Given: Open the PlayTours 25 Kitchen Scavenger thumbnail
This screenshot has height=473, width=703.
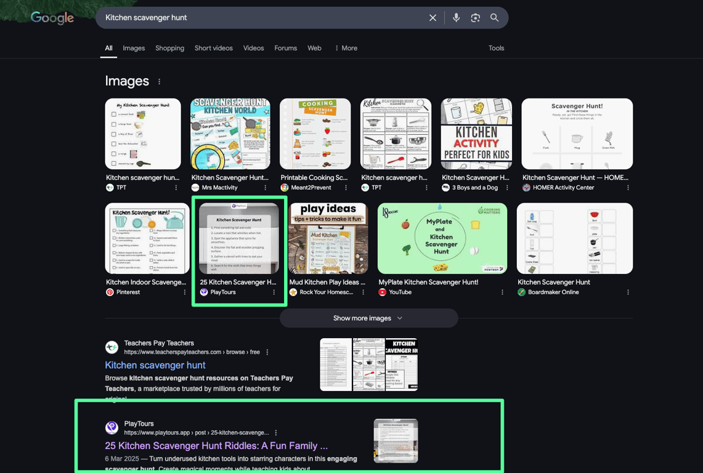Looking at the screenshot, I should pyautogui.click(x=239, y=238).
